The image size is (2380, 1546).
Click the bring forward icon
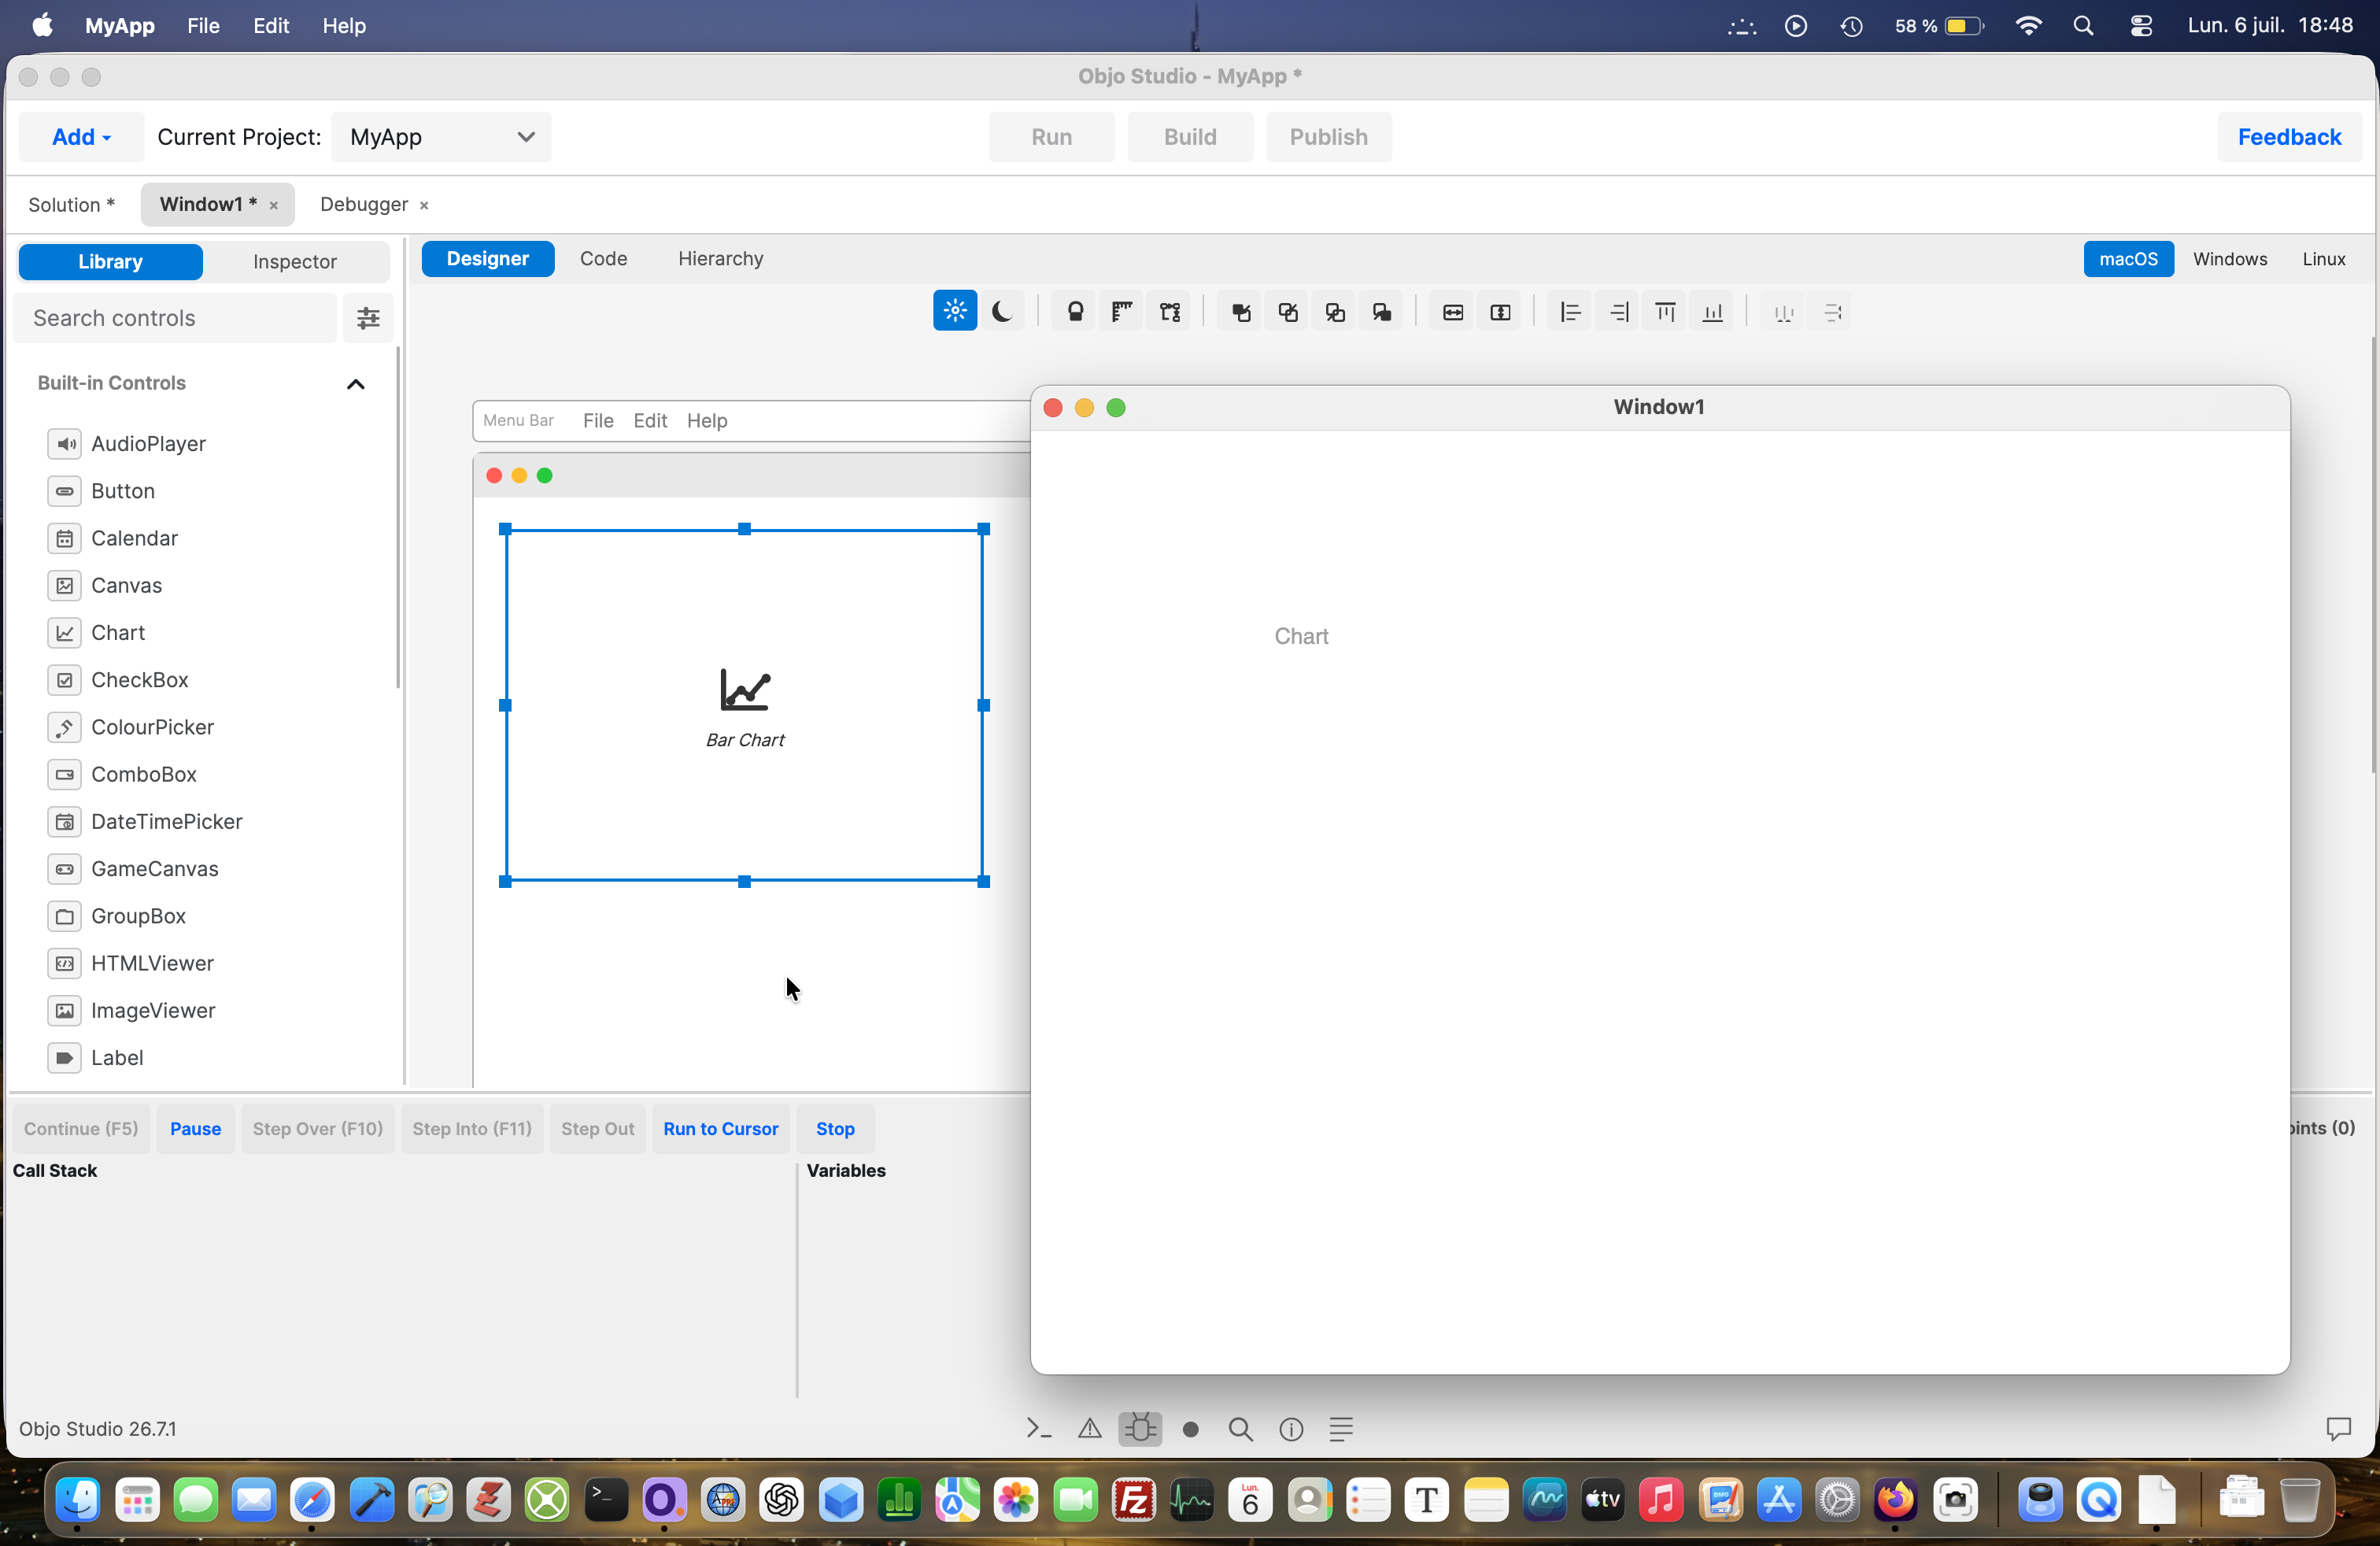pyautogui.click(x=1288, y=312)
